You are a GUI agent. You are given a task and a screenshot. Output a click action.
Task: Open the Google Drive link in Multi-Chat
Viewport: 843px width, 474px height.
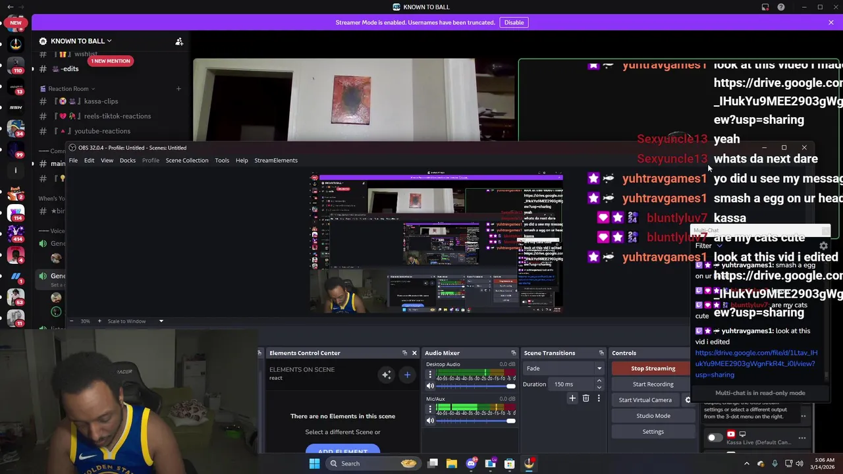click(756, 363)
